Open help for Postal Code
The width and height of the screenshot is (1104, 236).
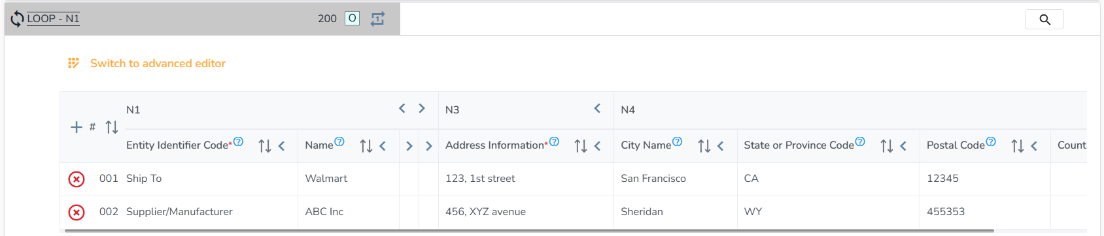[991, 141]
